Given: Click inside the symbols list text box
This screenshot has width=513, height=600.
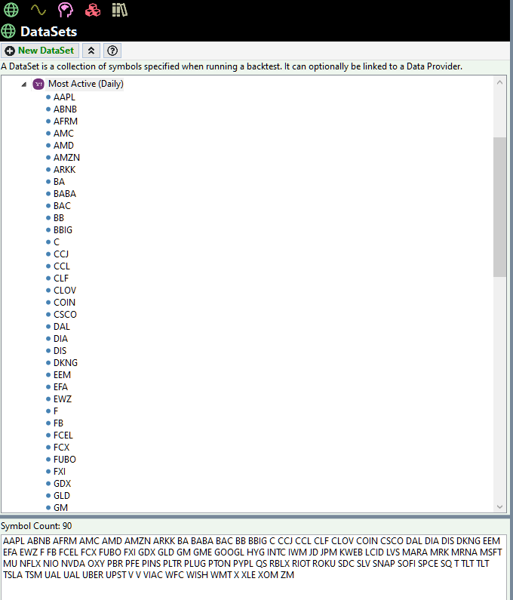Looking at the screenshot, I should 253,567.
